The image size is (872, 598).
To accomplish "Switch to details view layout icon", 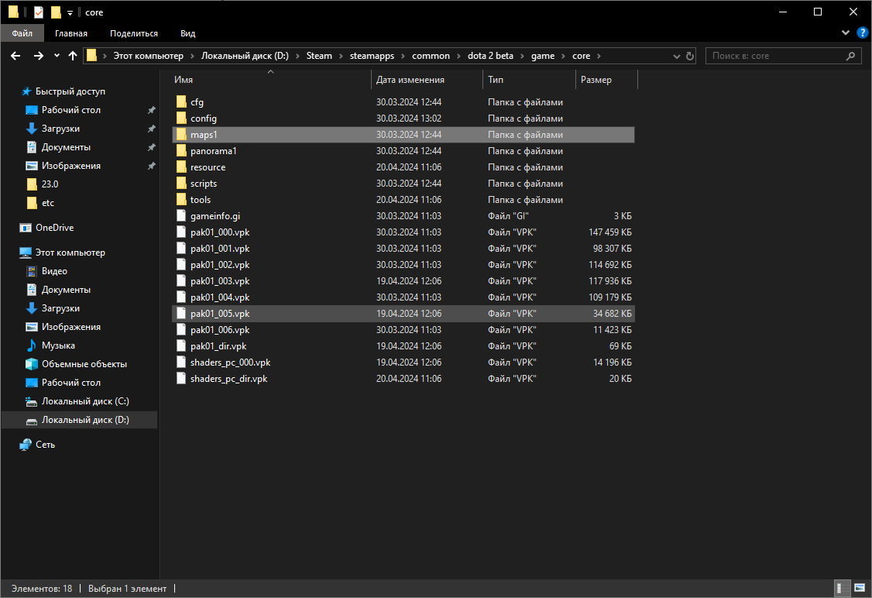I will point(843,588).
